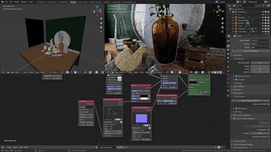Click zoom magnifier icon in render viewport
Viewport: 271px width, 152px height.
(x=222, y=19)
